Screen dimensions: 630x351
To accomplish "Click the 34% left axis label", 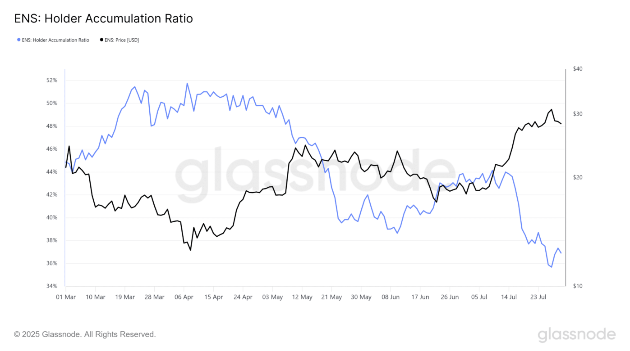I will coord(52,286).
